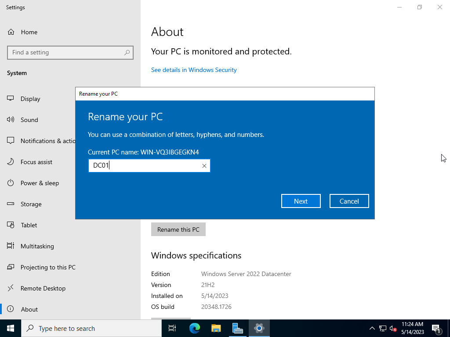Launch Microsoft Edge from taskbar
The image size is (450, 337).
point(194,328)
